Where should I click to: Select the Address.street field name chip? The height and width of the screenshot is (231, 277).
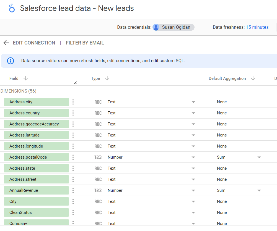click(36, 179)
